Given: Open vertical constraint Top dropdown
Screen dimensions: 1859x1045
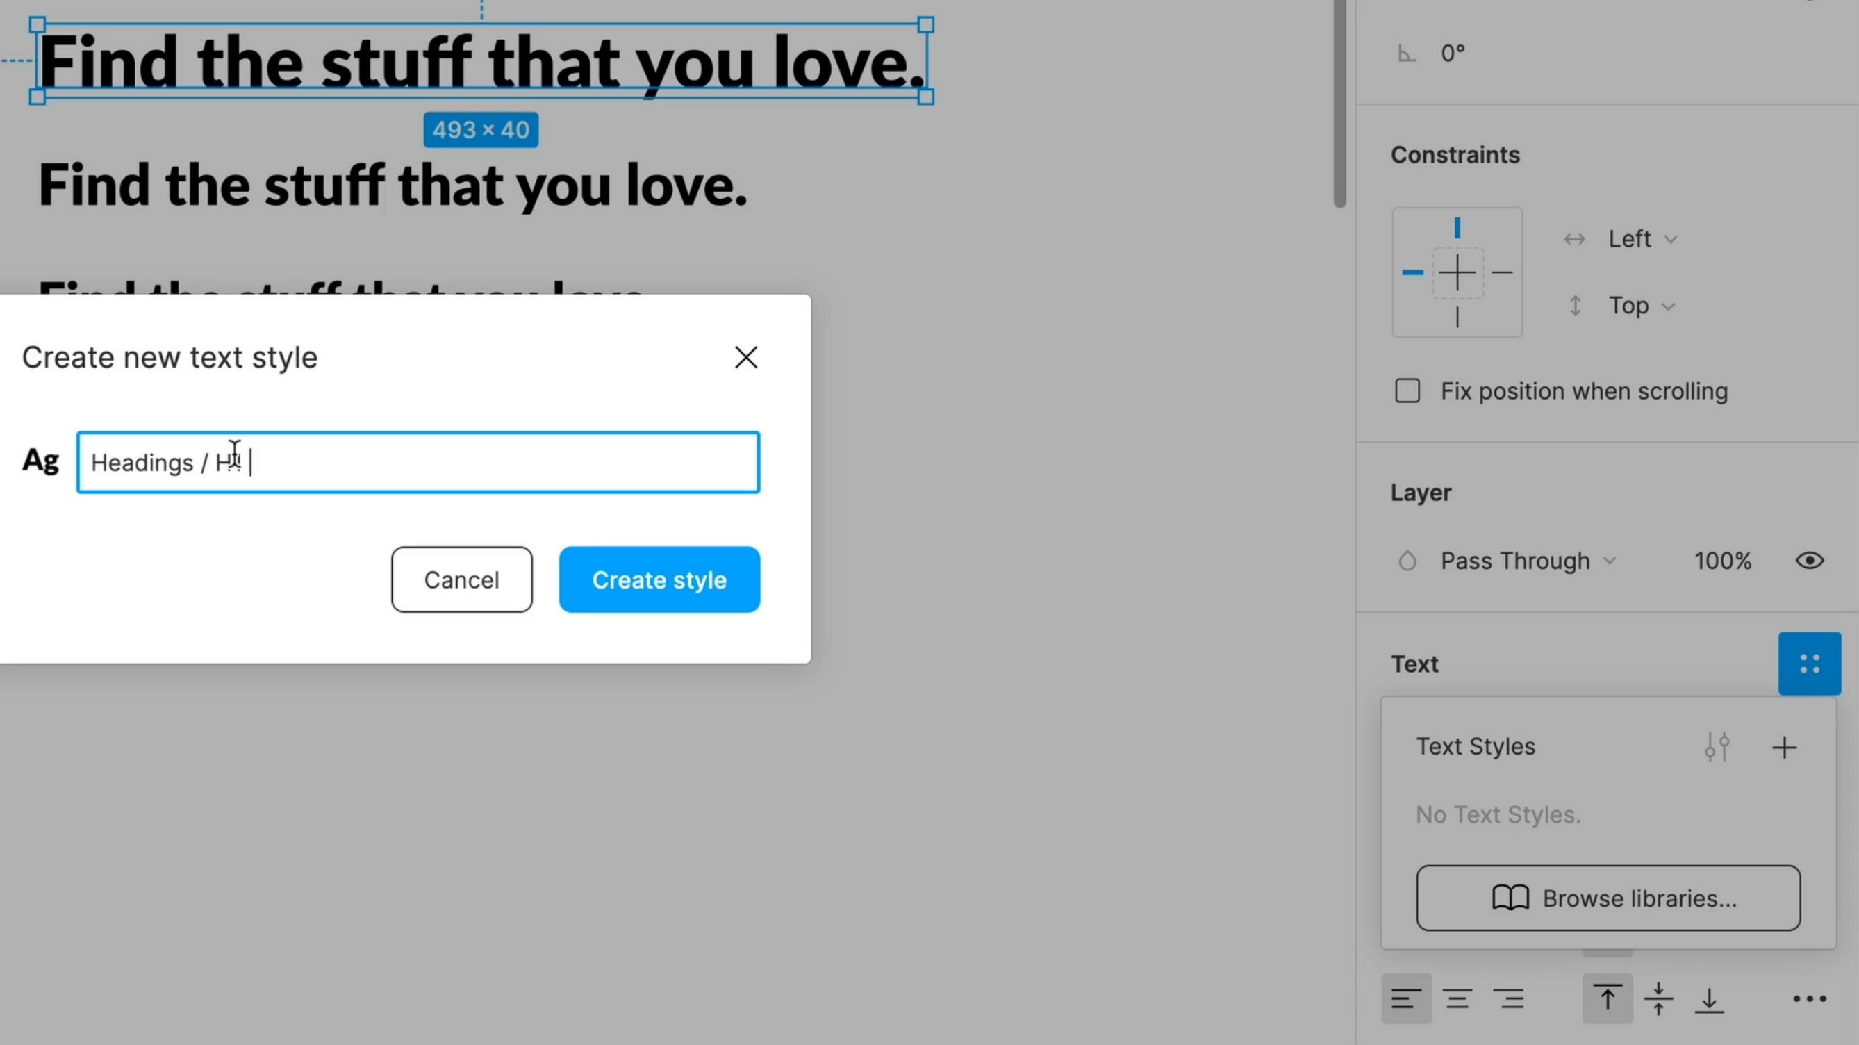Looking at the screenshot, I should point(1639,305).
